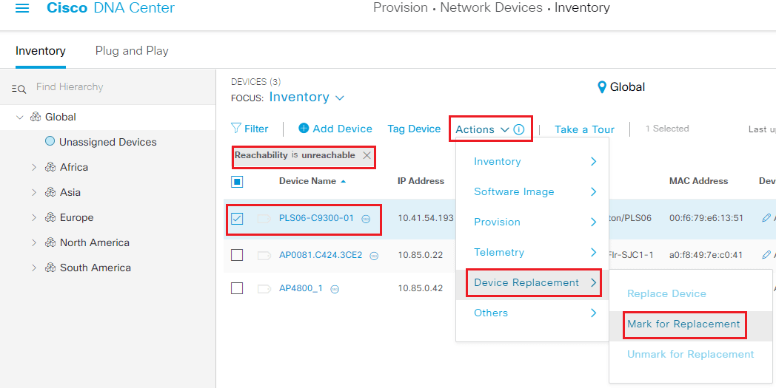Collapse the Global hierarchy node
The height and width of the screenshot is (388, 776).
[19, 118]
